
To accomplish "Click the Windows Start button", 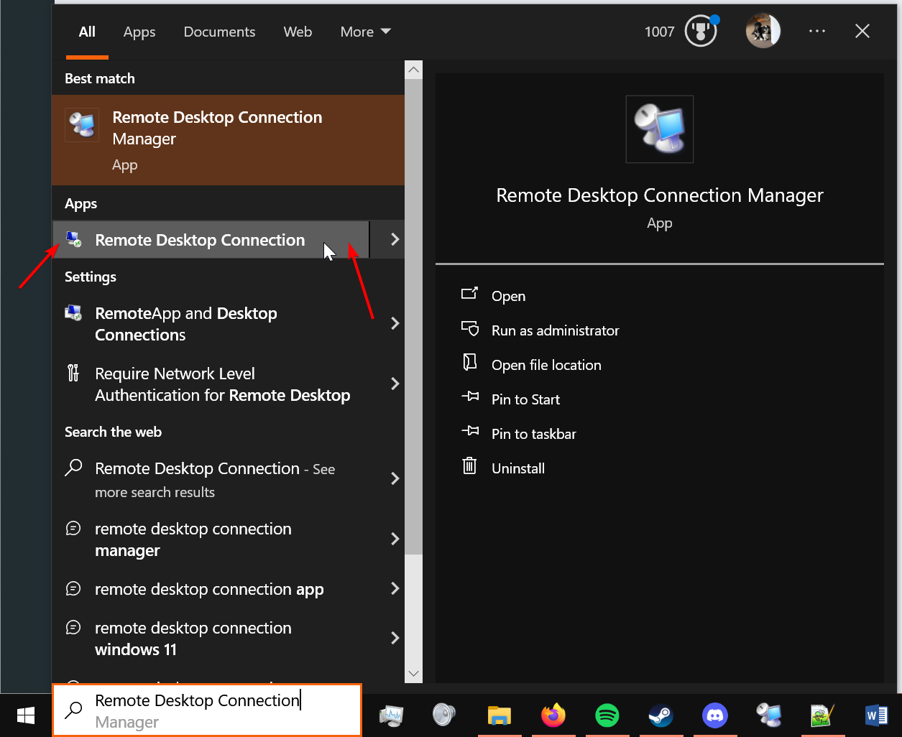I will click(x=26, y=715).
